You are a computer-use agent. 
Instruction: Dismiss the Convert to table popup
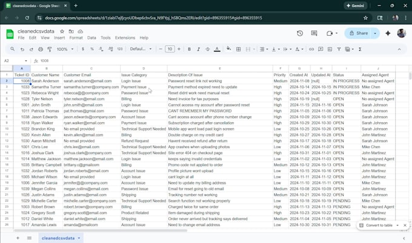coord(405,225)
